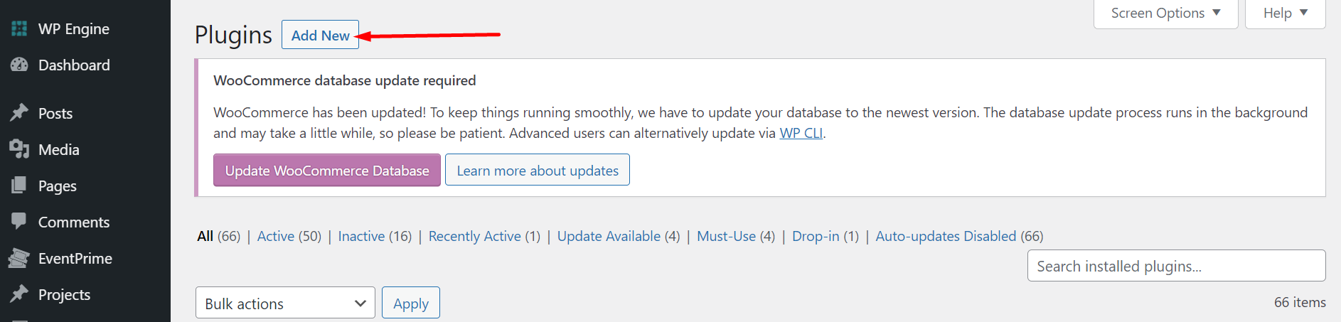Follow the WP CLI link
1341x322 pixels.
[x=801, y=133]
